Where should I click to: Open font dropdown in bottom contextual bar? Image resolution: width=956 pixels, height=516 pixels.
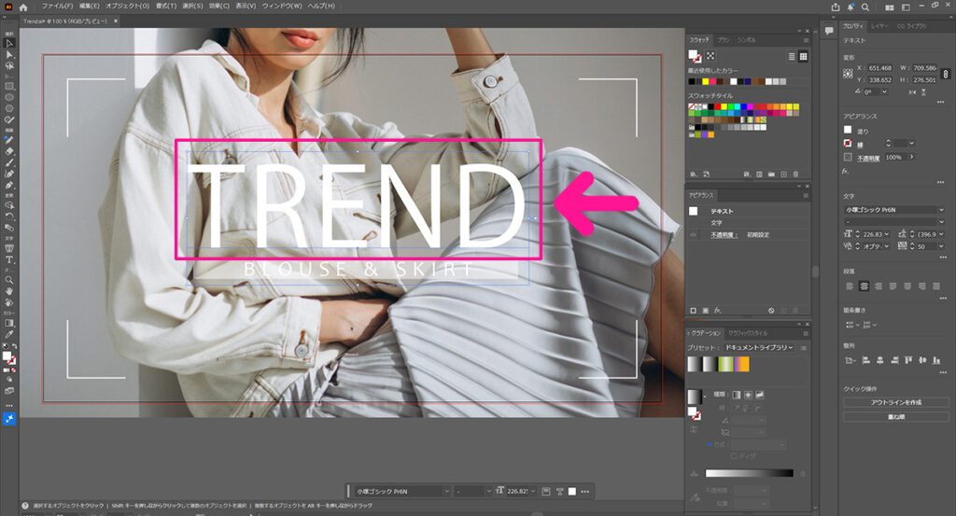click(x=446, y=491)
